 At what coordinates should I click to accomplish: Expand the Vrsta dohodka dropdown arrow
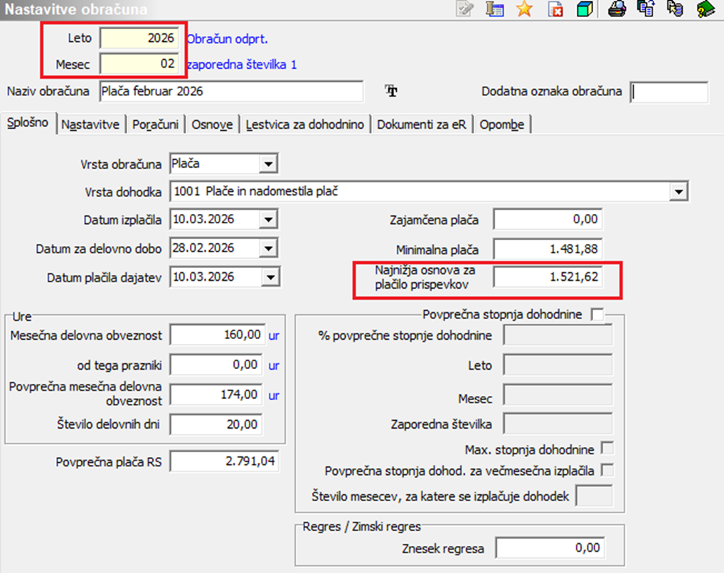(x=678, y=192)
